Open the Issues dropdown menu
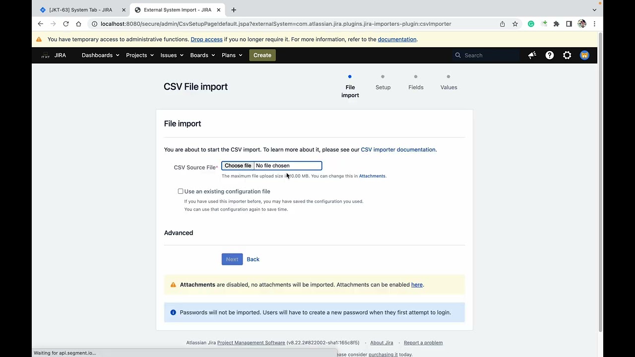 tap(172, 55)
